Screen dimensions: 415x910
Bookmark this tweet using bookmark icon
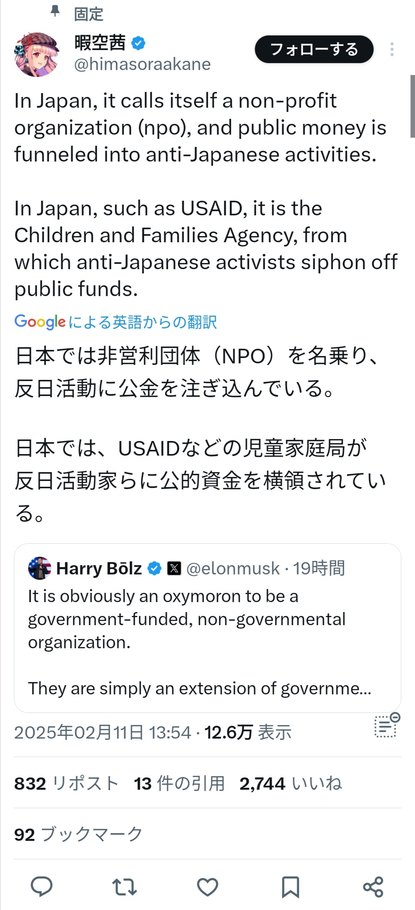pos(290,887)
